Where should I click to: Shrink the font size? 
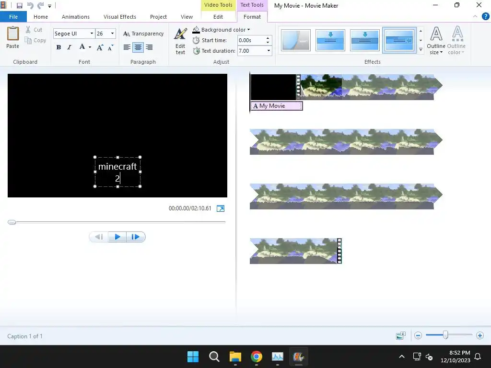tap(110, 47)
